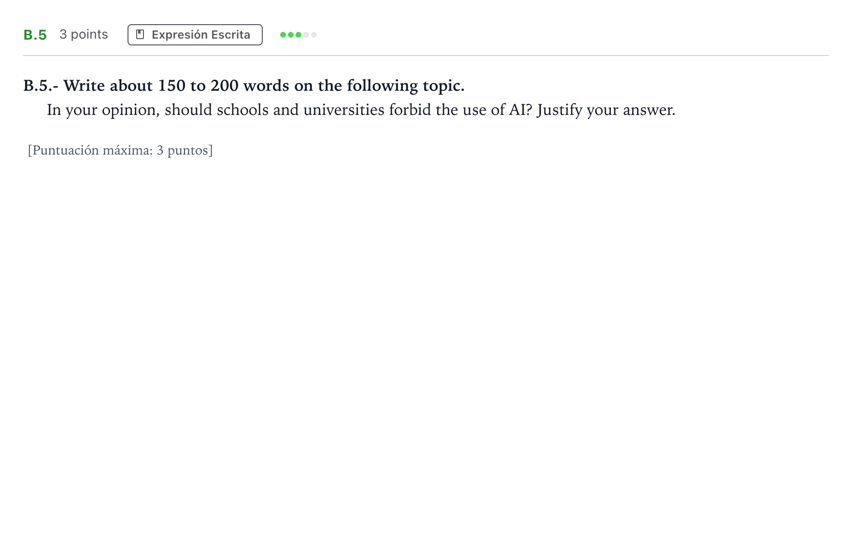Click the last gray difficulty dot
The height and width of the screenshot is (542, 852).
click(314, 35)
